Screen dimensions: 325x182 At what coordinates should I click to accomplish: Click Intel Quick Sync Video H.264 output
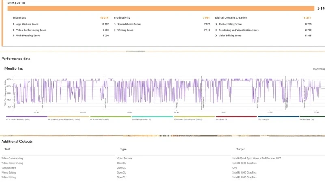(257, 158)
